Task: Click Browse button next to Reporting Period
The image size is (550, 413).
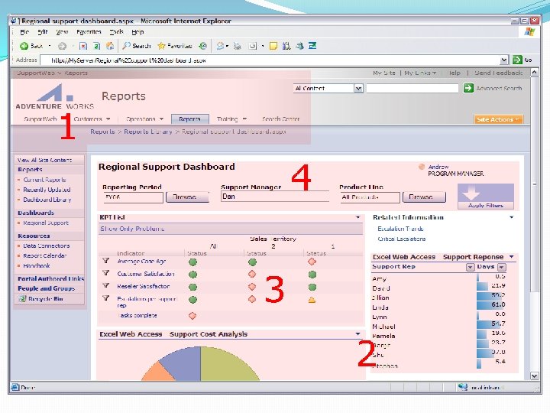Action: tap(187, 197)
